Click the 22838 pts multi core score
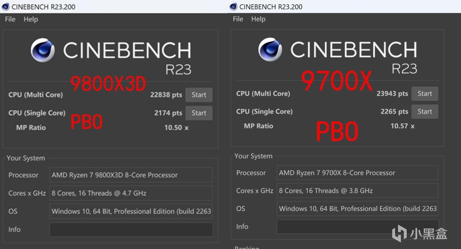461x249 pixels. coord(166,95)
